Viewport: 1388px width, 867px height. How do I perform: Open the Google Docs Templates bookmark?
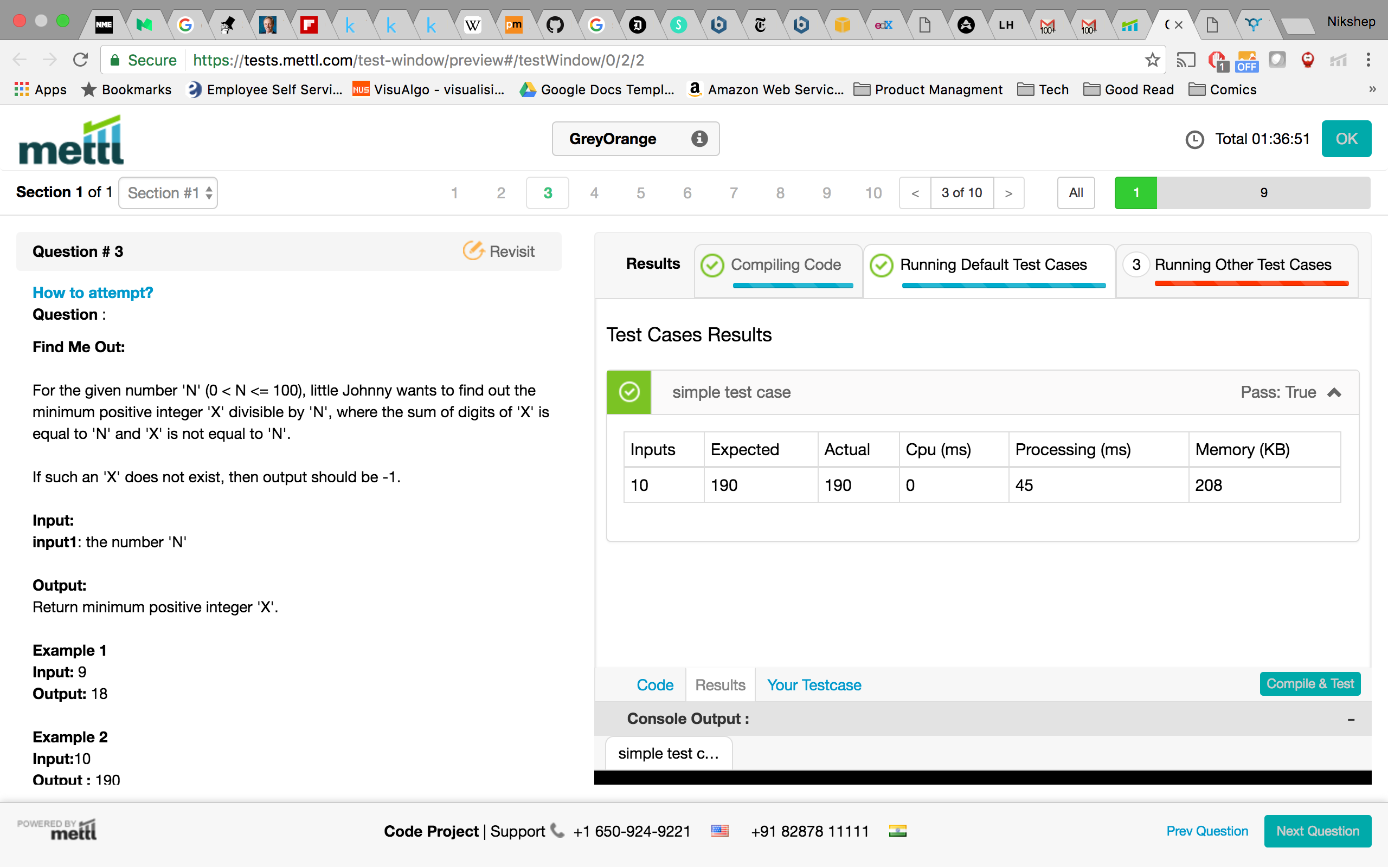tap(596, 89)
